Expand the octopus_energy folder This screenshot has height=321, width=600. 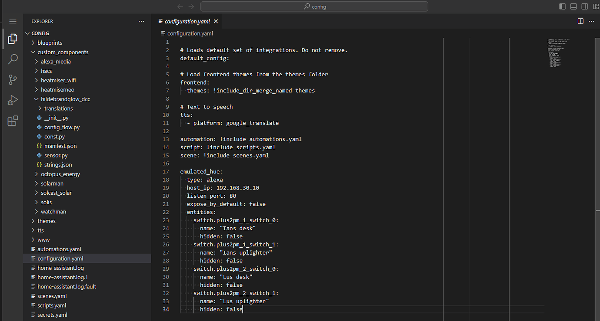pos(60,174)
